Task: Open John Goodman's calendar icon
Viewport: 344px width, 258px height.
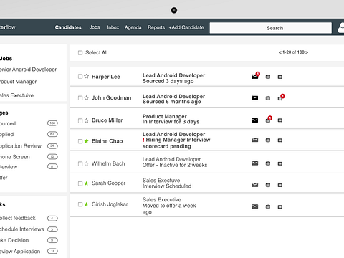Action: [x=268, y=98]
